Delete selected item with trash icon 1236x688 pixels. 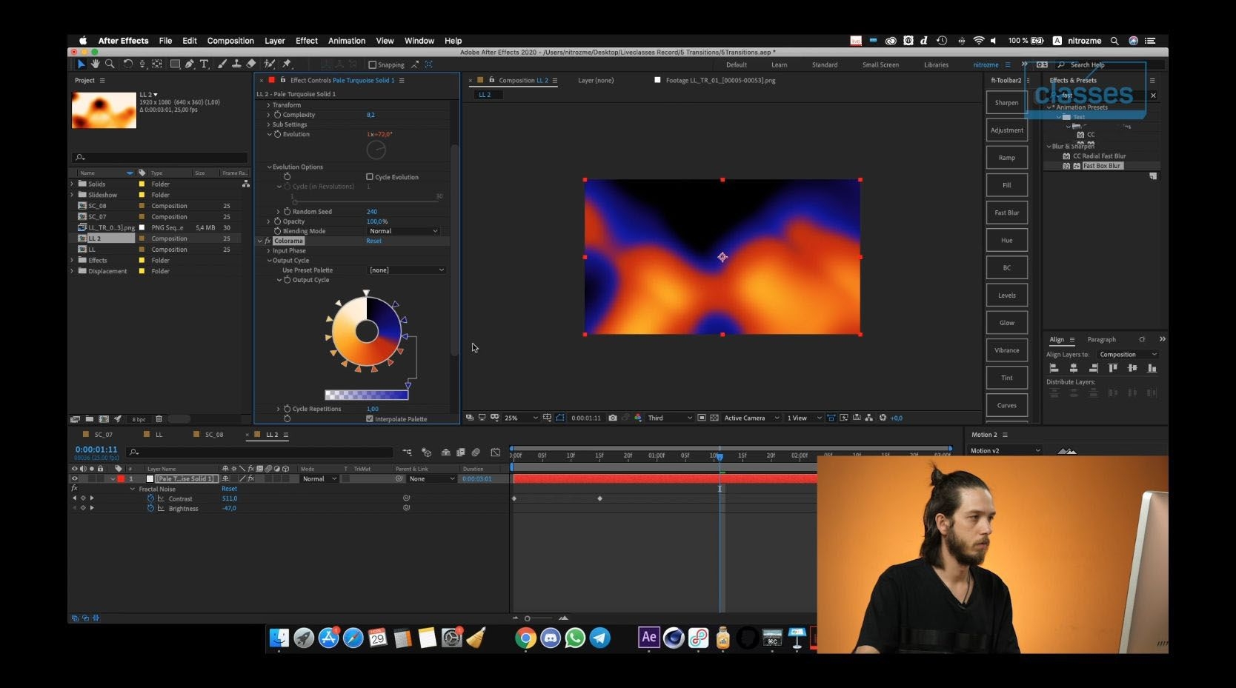[x=159, y=419]
